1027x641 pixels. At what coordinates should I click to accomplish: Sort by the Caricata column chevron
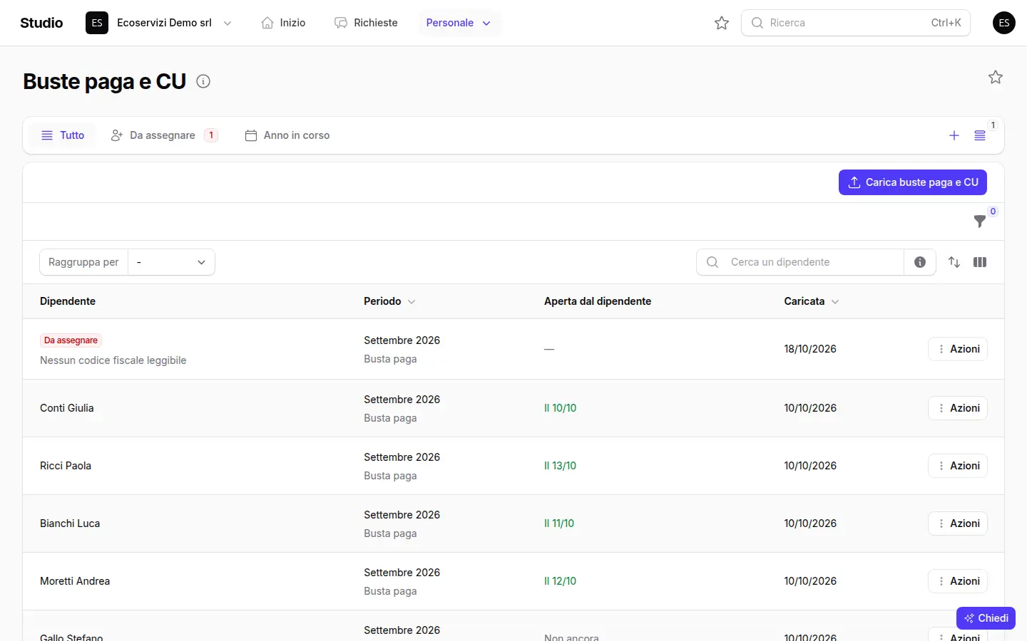835,301
